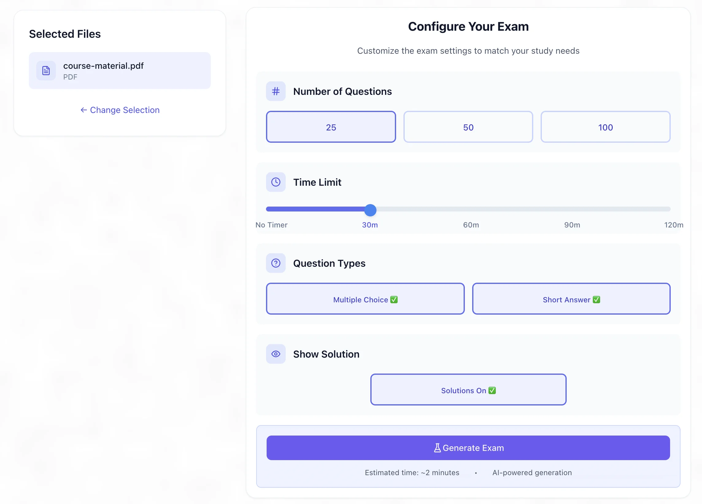Click the left-arrow icon before Change Selection
The height and width of the screenshot is (504, 702).
click(83, 110)
